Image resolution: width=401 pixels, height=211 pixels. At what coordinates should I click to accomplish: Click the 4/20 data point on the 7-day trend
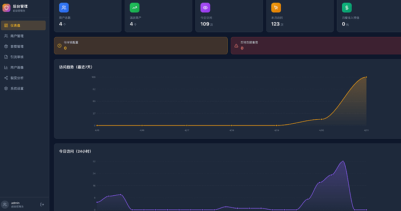321,119
